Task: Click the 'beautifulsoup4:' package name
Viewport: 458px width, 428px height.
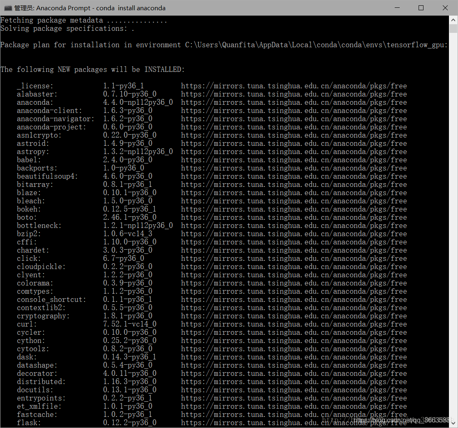Action: point(47,176)
